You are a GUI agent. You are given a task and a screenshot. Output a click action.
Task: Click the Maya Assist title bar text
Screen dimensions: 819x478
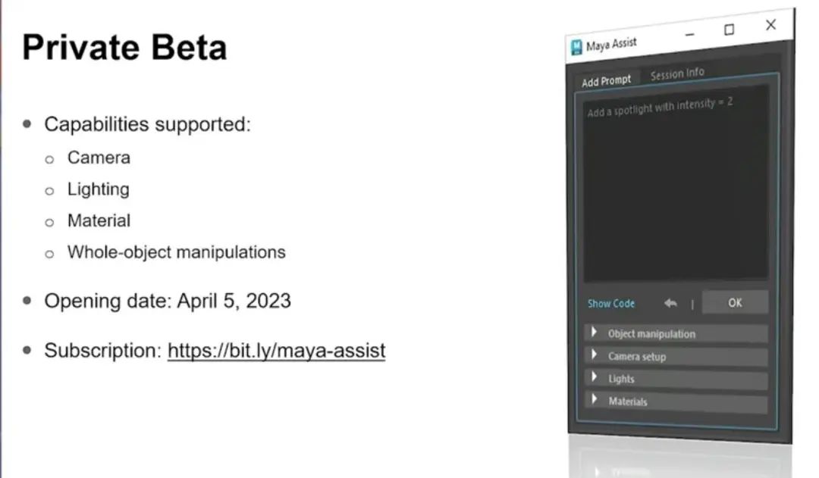click(x=611, y=45)
